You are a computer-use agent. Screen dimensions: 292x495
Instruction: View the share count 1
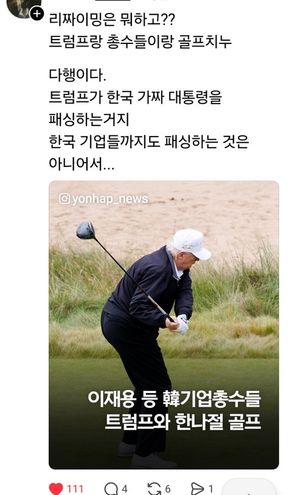point(210,489)
